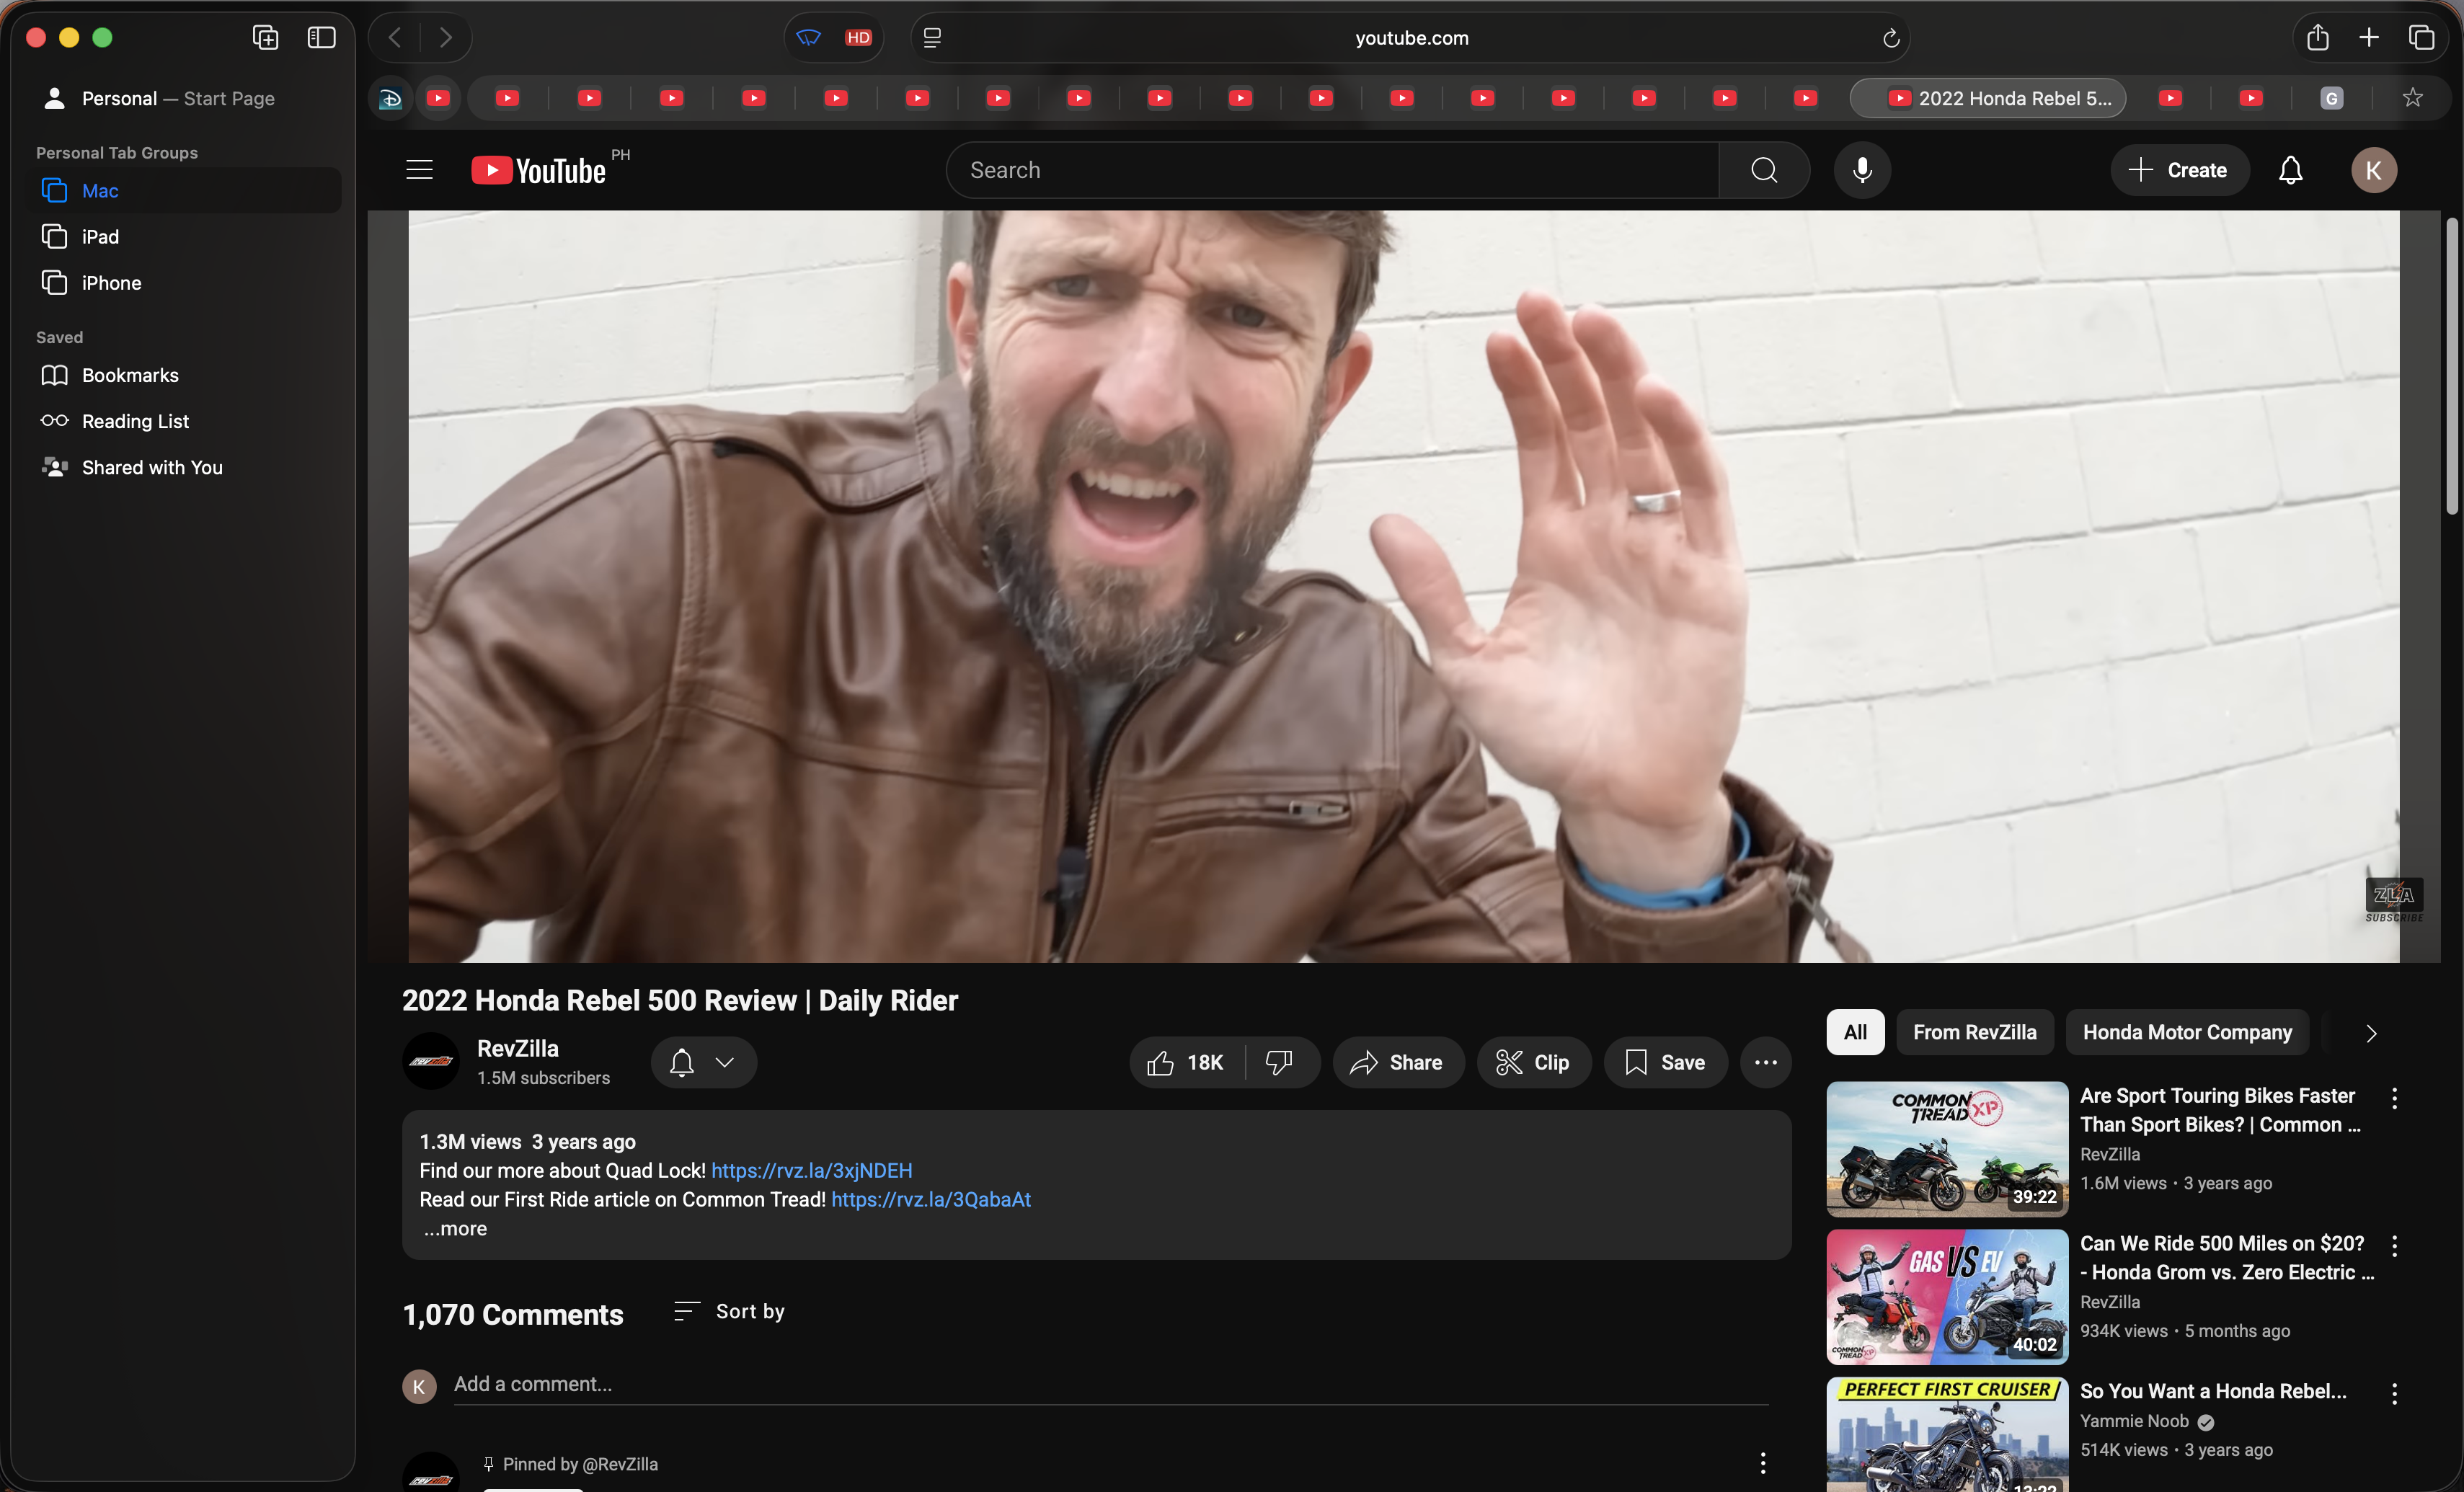Dislike the video with thumbs down
Screen dimensions: 2464x1492
1279,1062
